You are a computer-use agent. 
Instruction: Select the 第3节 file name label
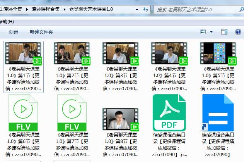coord(121,79)
